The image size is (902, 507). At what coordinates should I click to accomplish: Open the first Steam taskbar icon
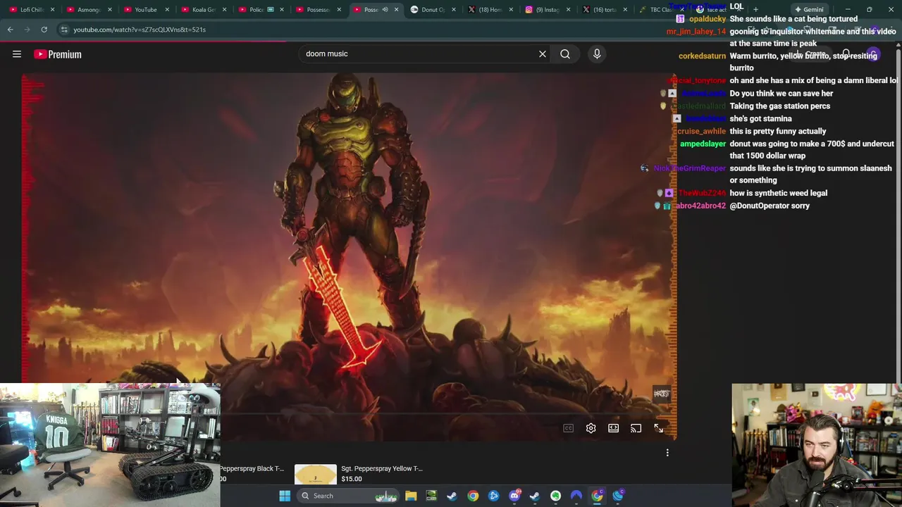[452, 496]
